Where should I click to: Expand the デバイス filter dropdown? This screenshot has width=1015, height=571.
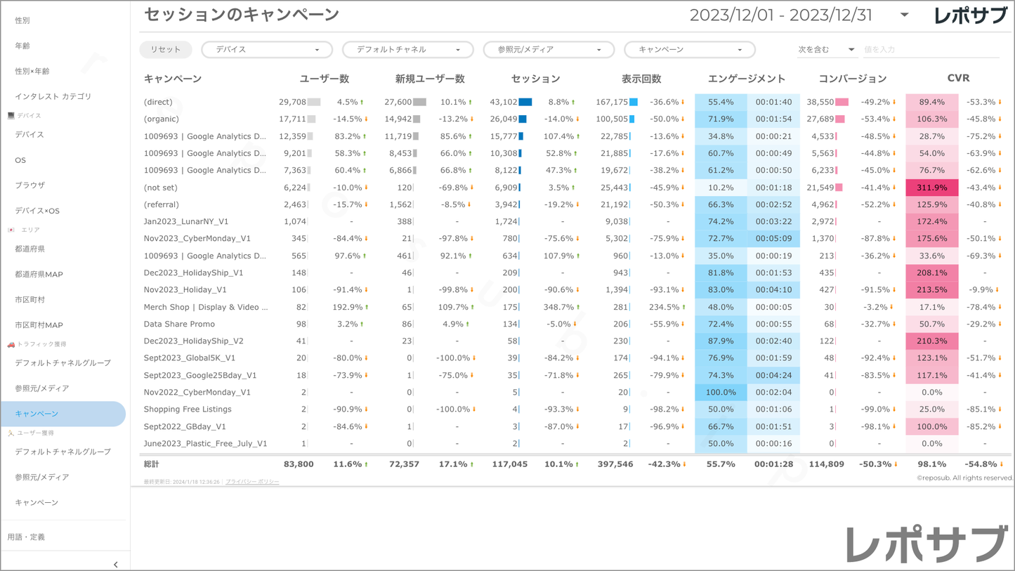pyautogui.click(x=267, y=50)
